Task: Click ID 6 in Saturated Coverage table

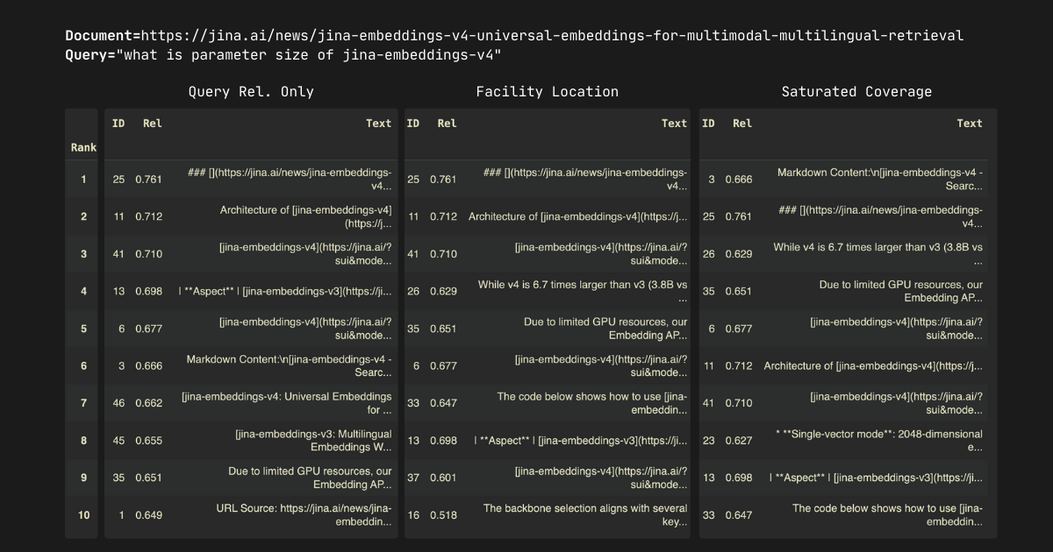Action: [x=712, y=329]
